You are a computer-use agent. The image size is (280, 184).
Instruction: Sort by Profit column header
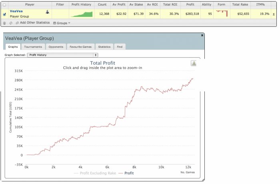pos(190,5)
